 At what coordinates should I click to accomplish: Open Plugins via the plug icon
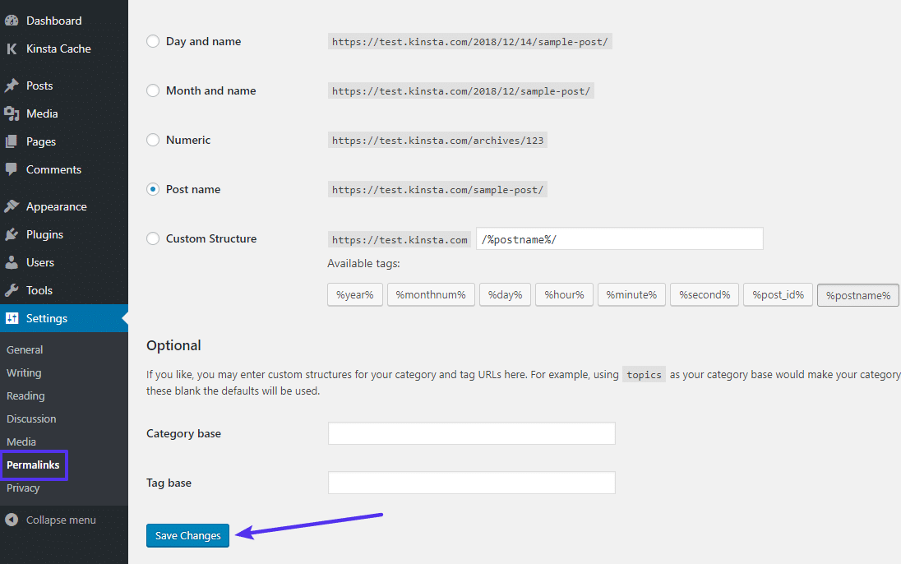pos(11,234)
